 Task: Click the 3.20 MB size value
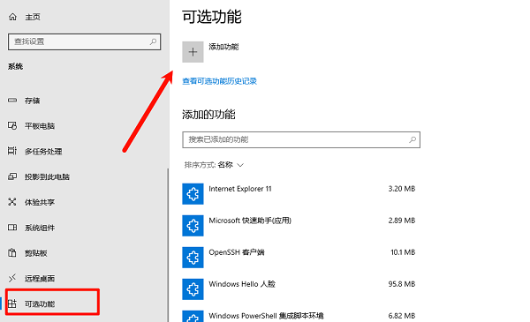[x=402, y=189]
